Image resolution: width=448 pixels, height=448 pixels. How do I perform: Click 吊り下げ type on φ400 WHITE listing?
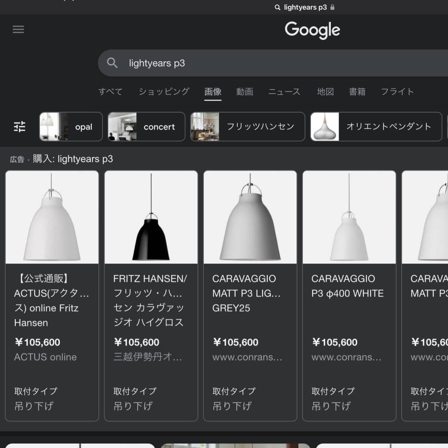(332, 406)
